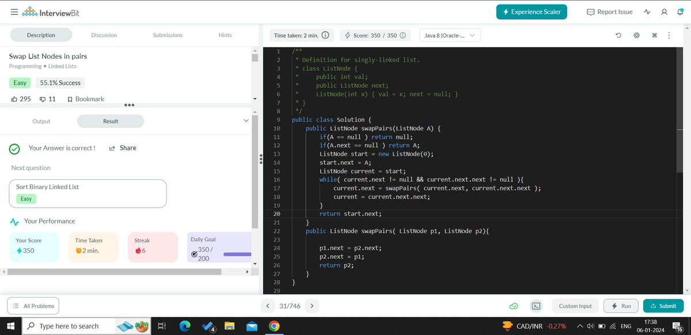Image resolution: width=691 pixels, height=335 pixels.
Task: Open the Submissions tab
Action: 168,35
